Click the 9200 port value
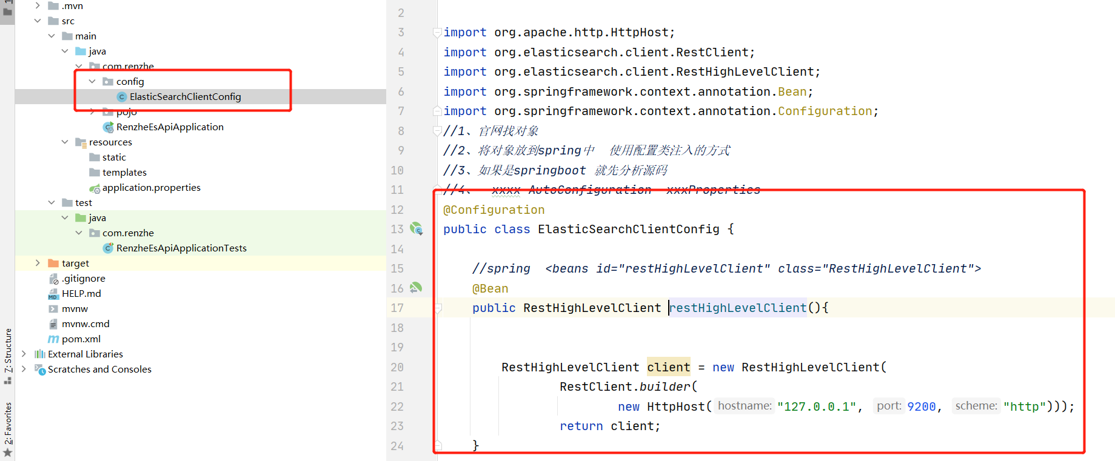 click(x=922, y=406)
